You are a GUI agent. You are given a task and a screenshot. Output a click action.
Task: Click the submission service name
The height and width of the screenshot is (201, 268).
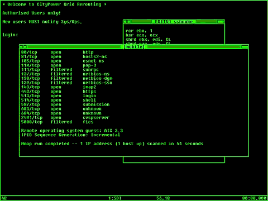tap(96, 104)
